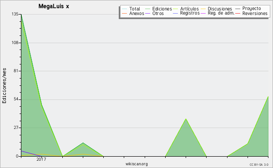Viewport: 273px width, 168px height.
Task: Click the 'Ediciones/mes' axis label
Action: click(4, 86)
